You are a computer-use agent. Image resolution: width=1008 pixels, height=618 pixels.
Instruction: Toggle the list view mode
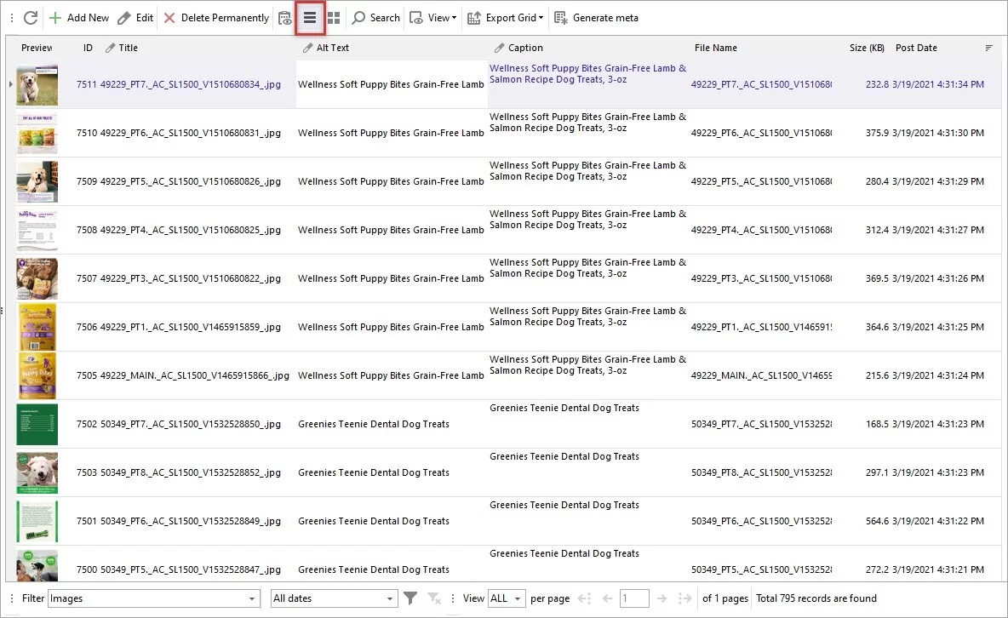pyautogui.click(x=311, y=17)
